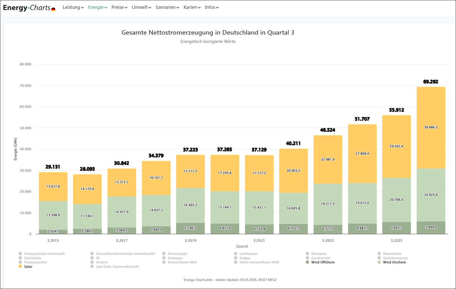Open the Infos dropdown menu
The width and height of the screenshot is (456, 289).
click(x=212, y=7)
